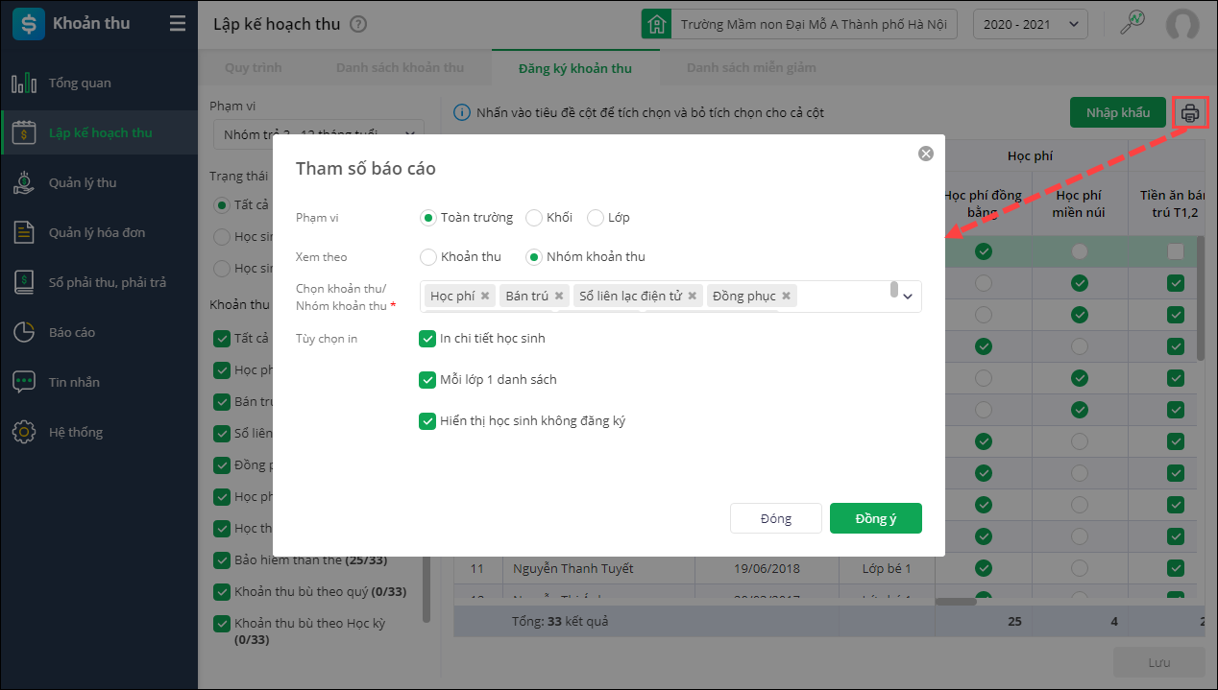Viewport: 1218px width, 690px height.
Task: Select the Khối scope radio button
Action: pos(534,218)
